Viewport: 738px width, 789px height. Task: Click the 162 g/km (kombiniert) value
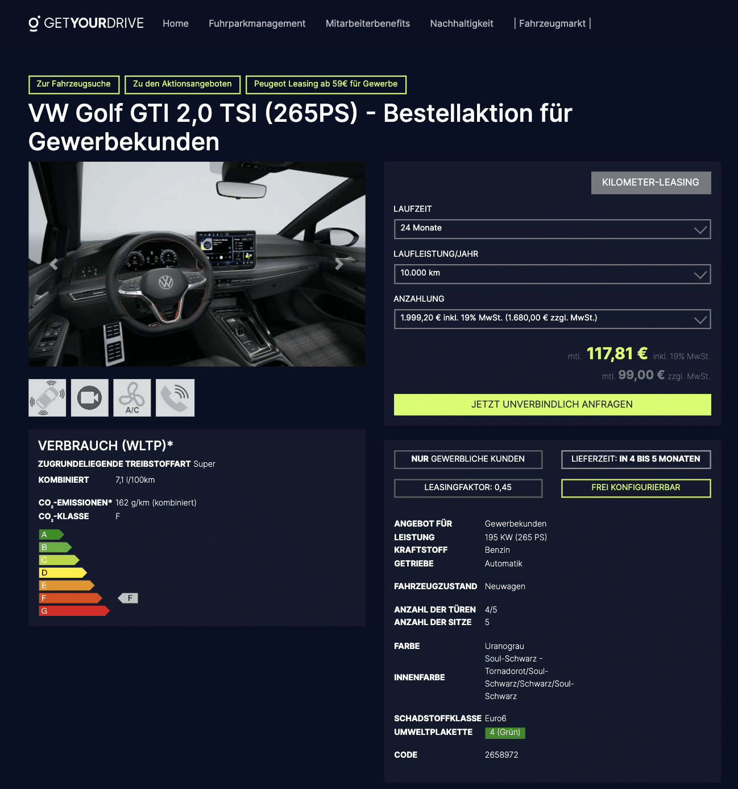[156, 503]
